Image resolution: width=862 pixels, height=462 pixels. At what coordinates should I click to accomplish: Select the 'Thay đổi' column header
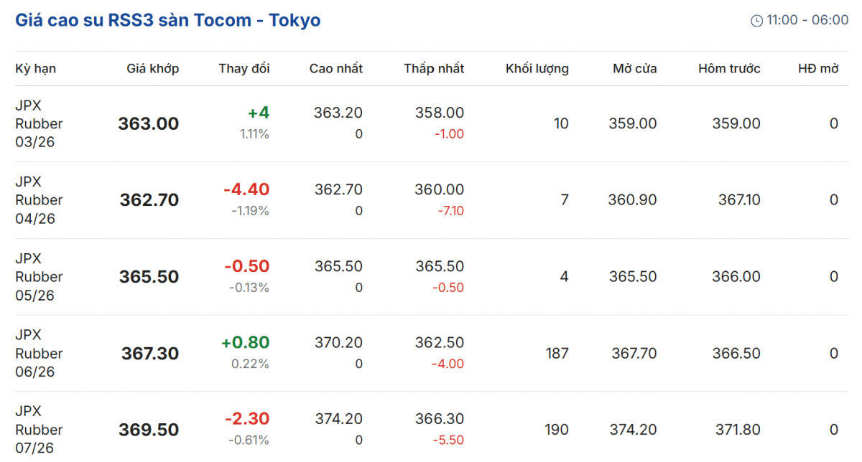click(x=244, y=69)
